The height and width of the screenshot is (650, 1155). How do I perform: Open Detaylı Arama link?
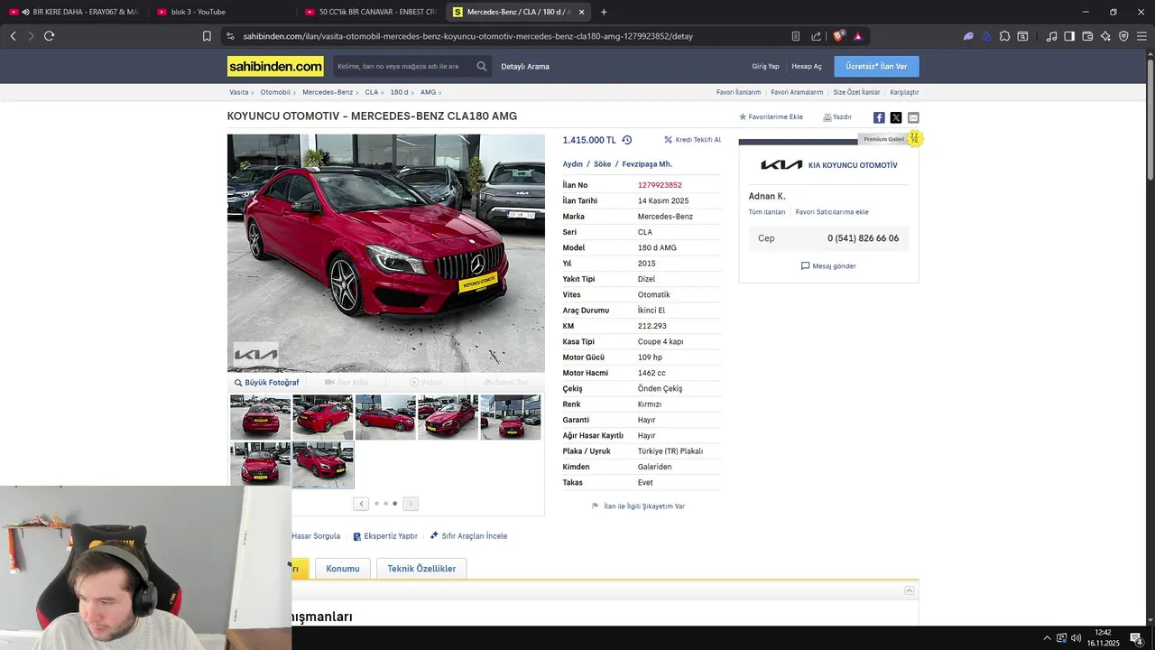point(525,67)
